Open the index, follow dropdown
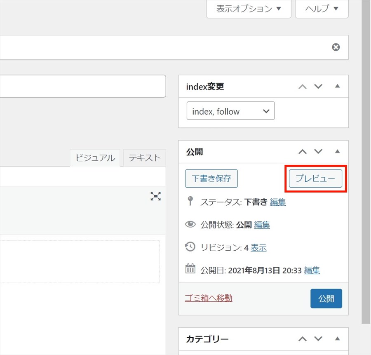Viewport: 371px width, 355px height. pos(230,111)
